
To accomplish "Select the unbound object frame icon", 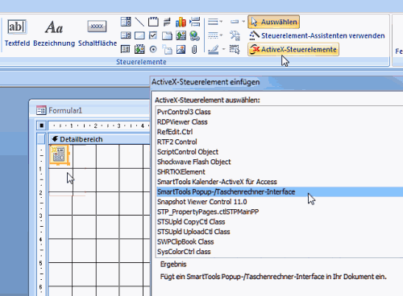I will tap(181, 35).
